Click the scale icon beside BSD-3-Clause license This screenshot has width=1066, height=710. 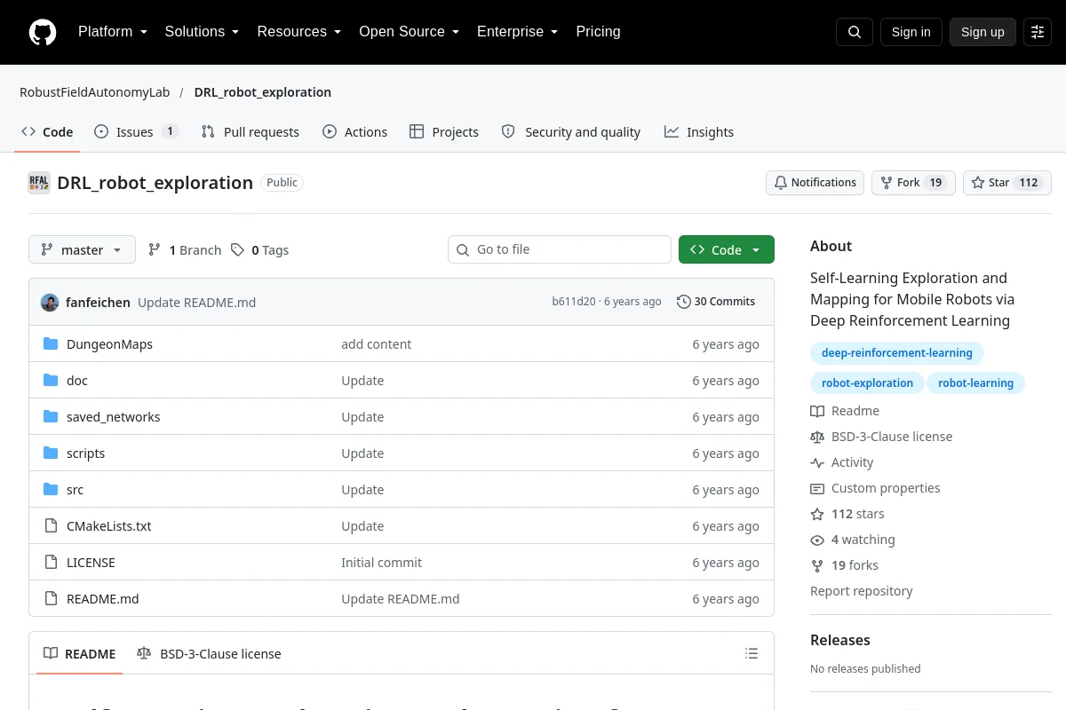pyautogui.click(x=817, y=437)
